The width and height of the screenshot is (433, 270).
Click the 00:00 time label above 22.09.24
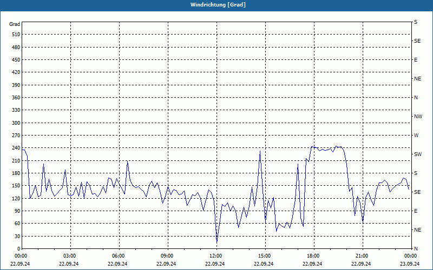pyautogui.click(x=20, y=256)
